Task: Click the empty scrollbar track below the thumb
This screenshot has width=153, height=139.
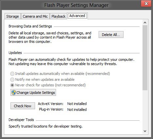Action: click(145, 109)
